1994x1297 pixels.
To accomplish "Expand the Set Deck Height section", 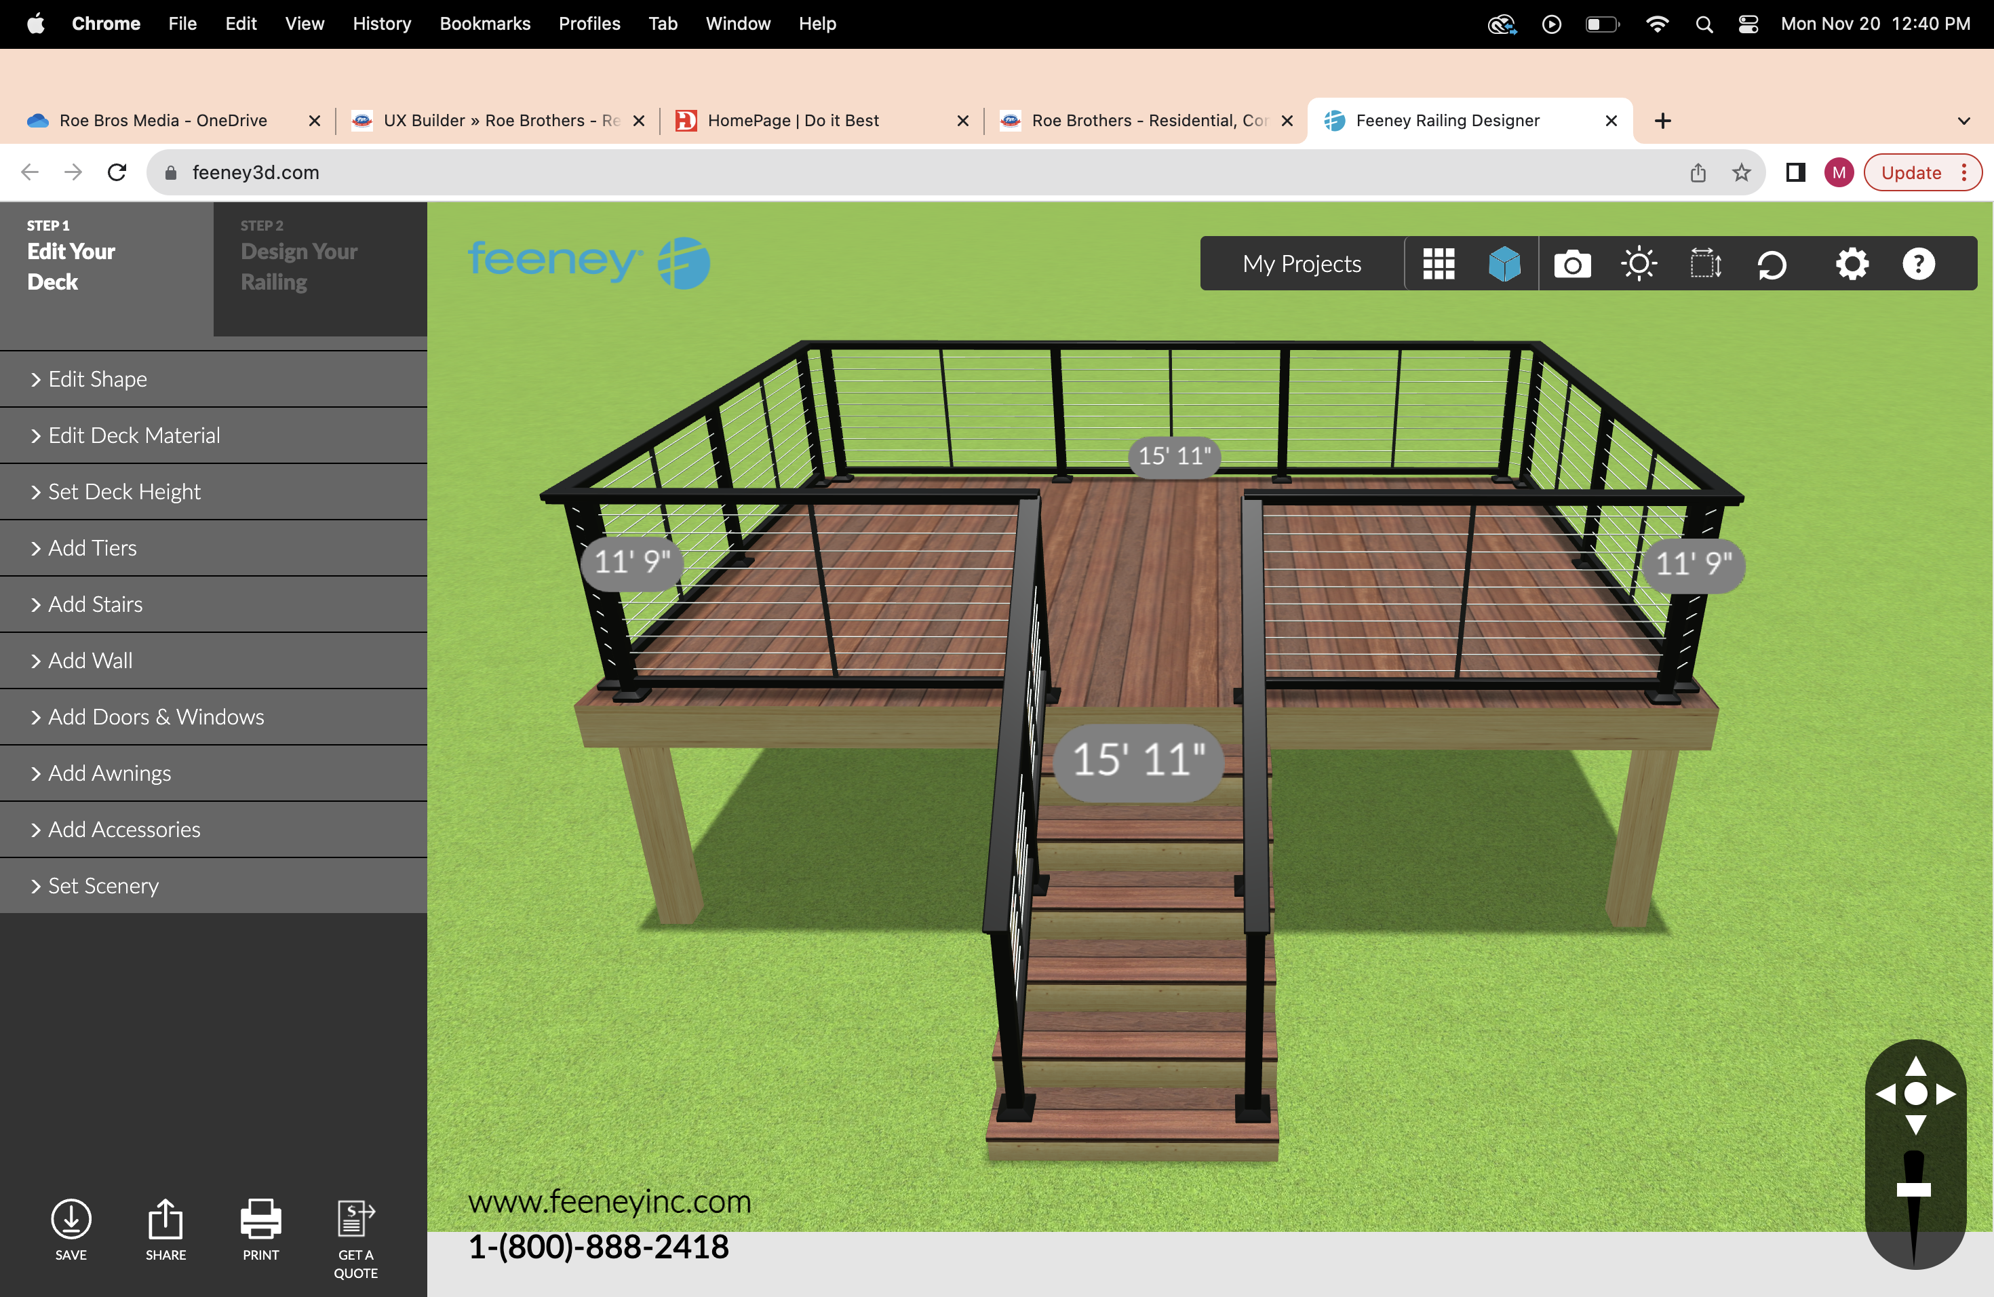I will tap(124, 492).
